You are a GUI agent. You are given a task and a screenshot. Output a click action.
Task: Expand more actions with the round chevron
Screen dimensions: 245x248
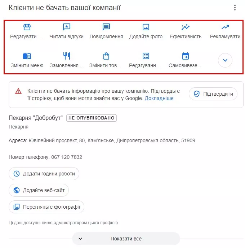coord(225,60)
